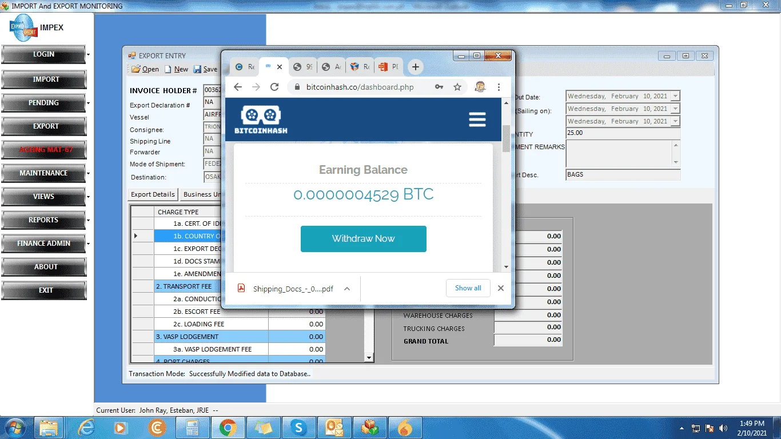Expand the VIEWS menu arrow
This screenshot has width=781, height=439.
click(89, 197)
